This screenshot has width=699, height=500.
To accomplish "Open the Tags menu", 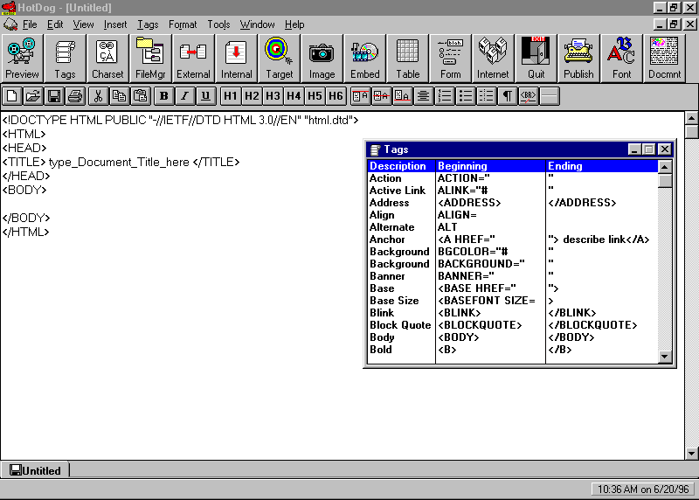I will (148, 24).
